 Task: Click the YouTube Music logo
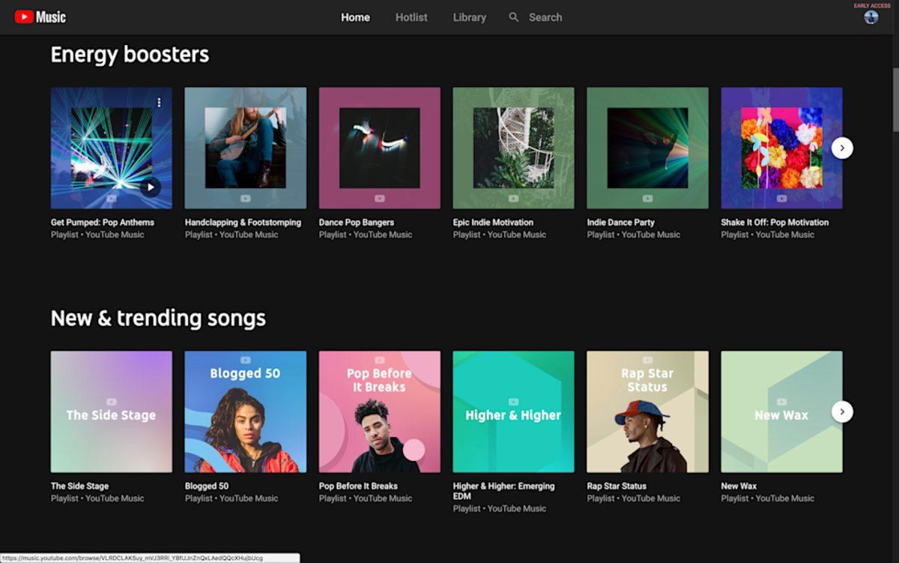(39, 16)
